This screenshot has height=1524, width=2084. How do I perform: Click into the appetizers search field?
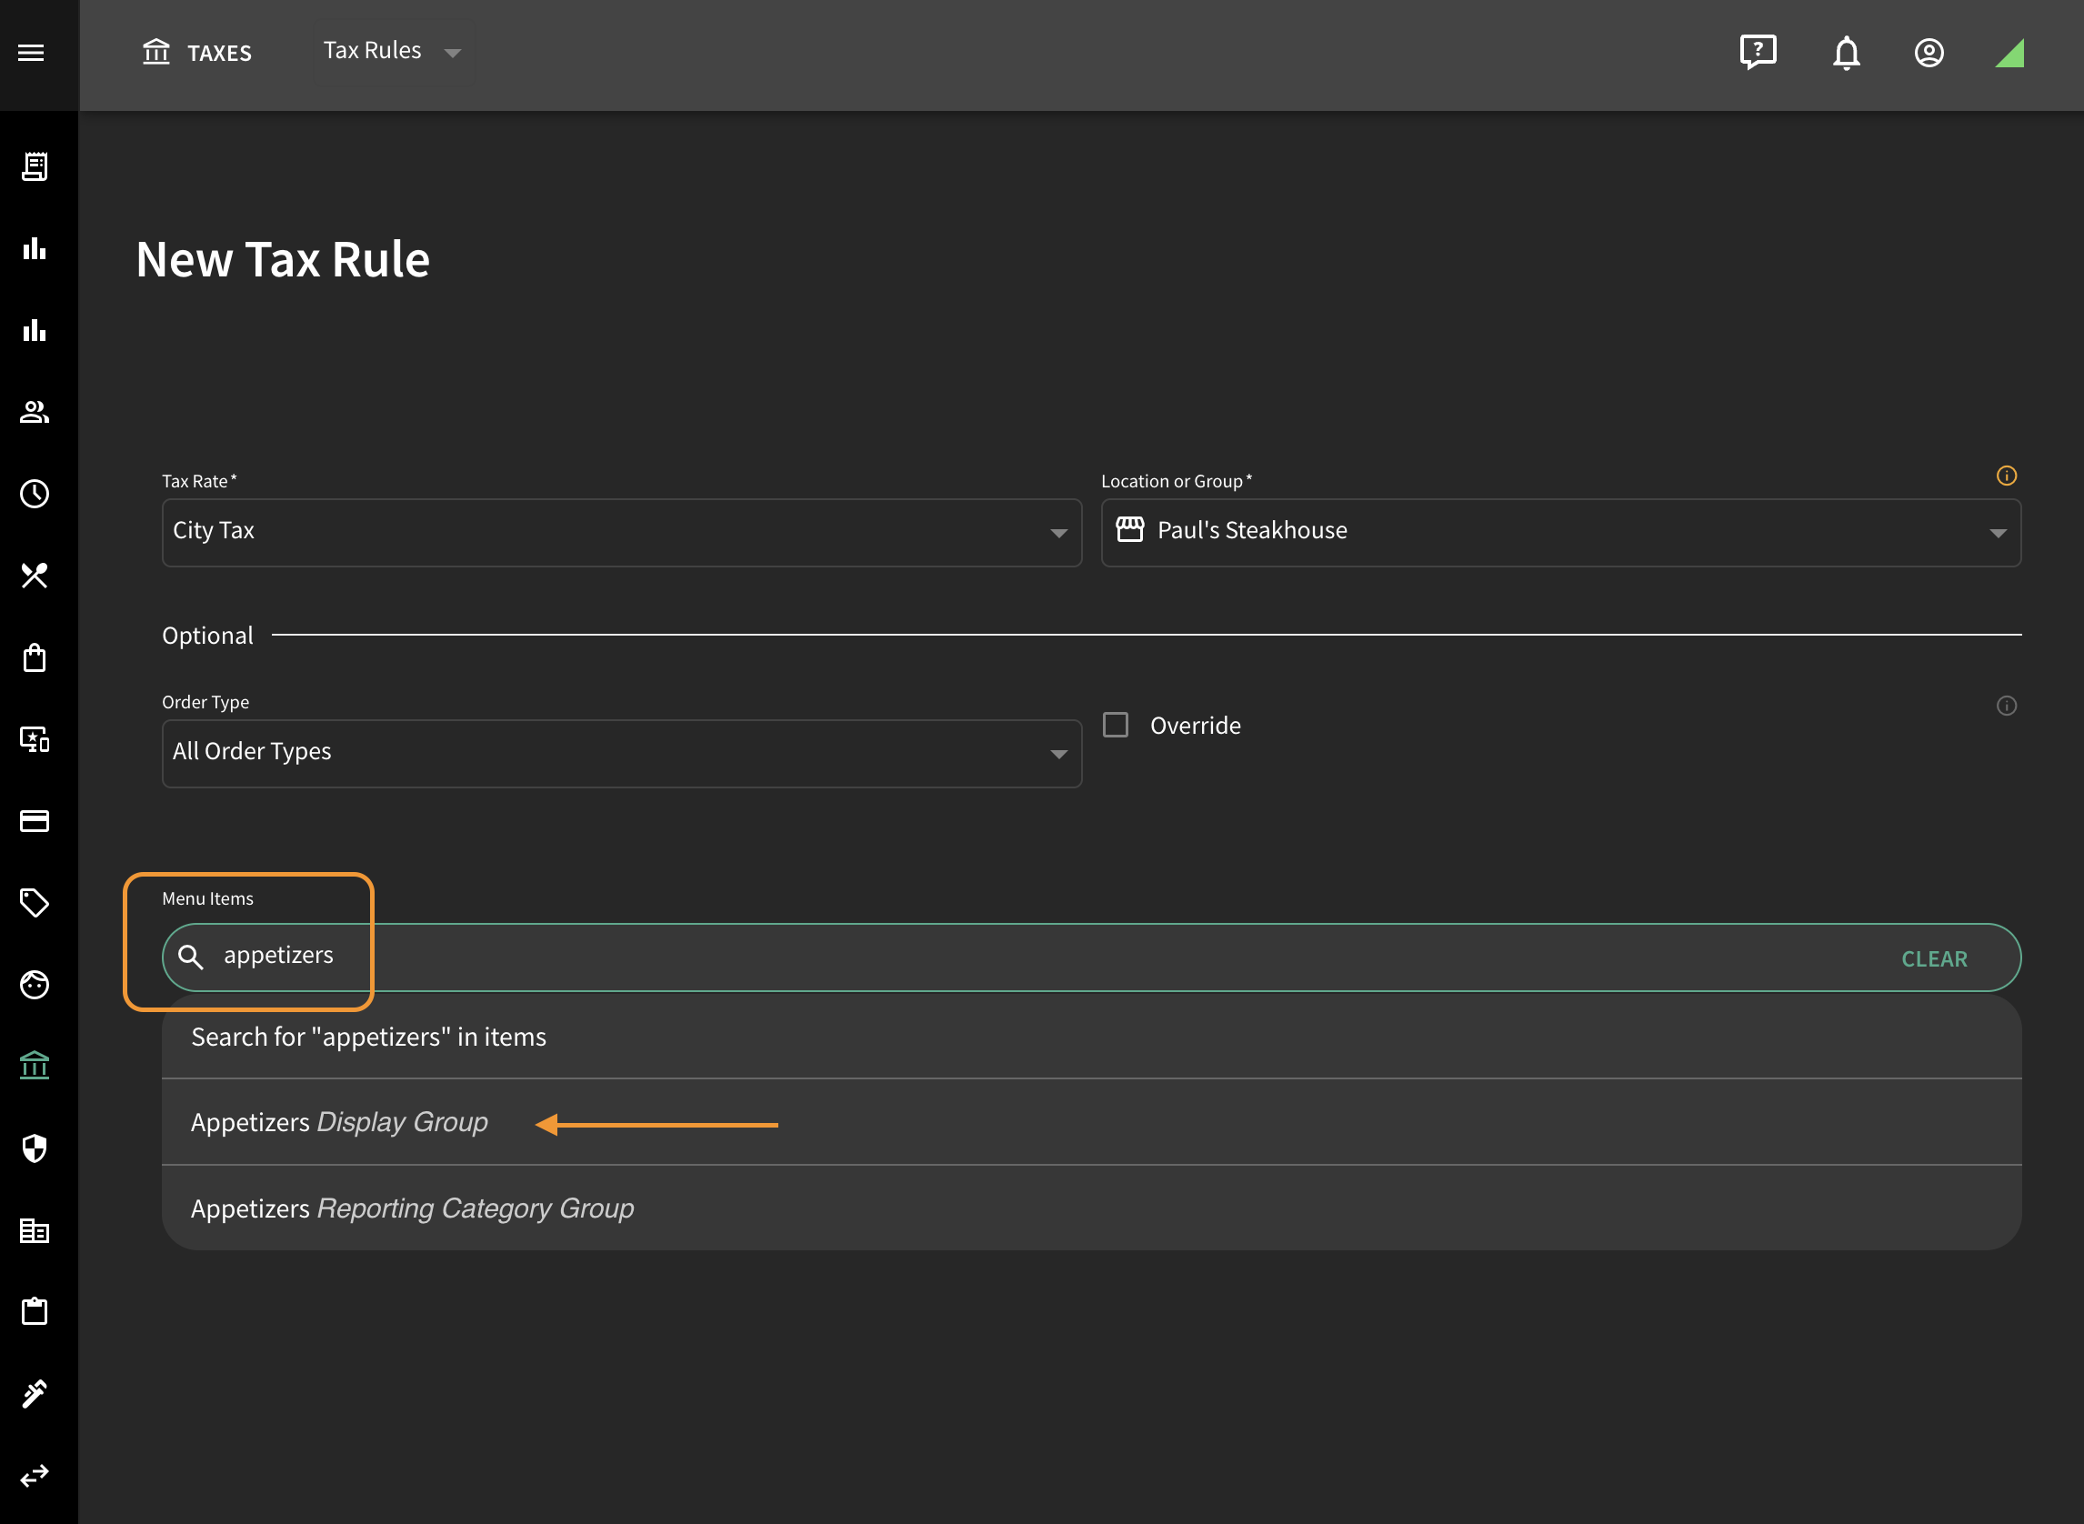tap(1091, 958)
